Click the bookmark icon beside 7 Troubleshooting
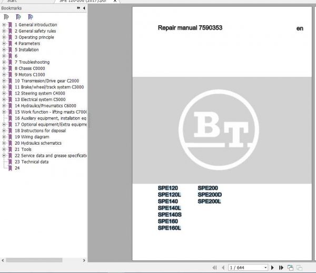This screenshot has width=316, height=273. point(10,62)
